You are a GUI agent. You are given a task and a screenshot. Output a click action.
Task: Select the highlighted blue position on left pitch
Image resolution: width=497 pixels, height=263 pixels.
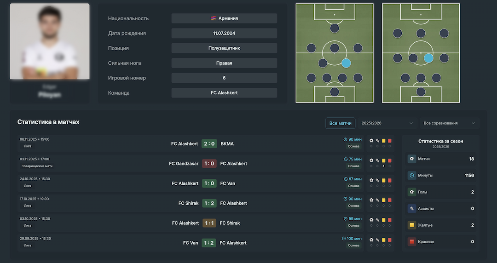coord(346,63)
